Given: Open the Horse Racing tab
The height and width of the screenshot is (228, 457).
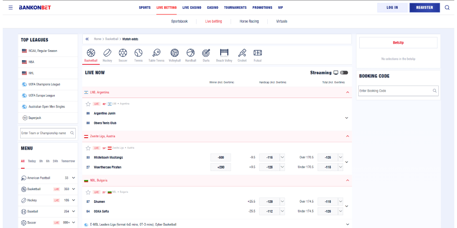Looking at the screenshot, I should [x=249, y=21].
